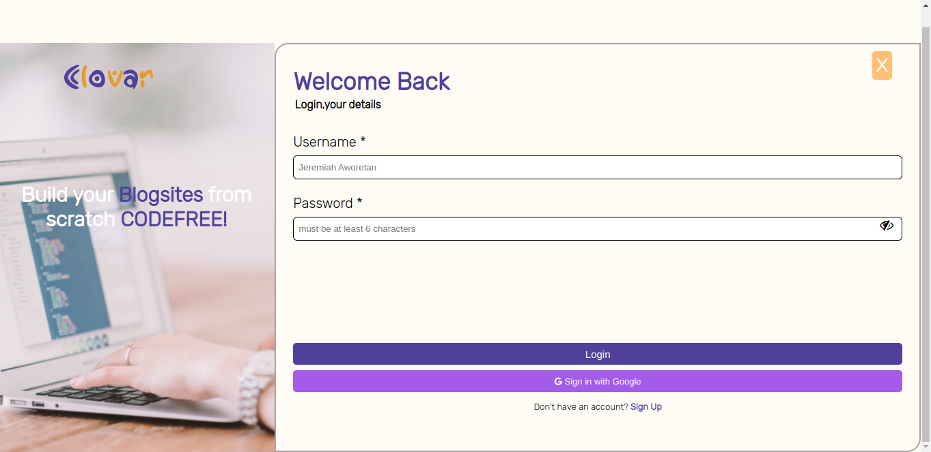This screenshot has width=931, height=452.
Task: Click the Klovar crescent symbol in the logo
Action: 72,76
